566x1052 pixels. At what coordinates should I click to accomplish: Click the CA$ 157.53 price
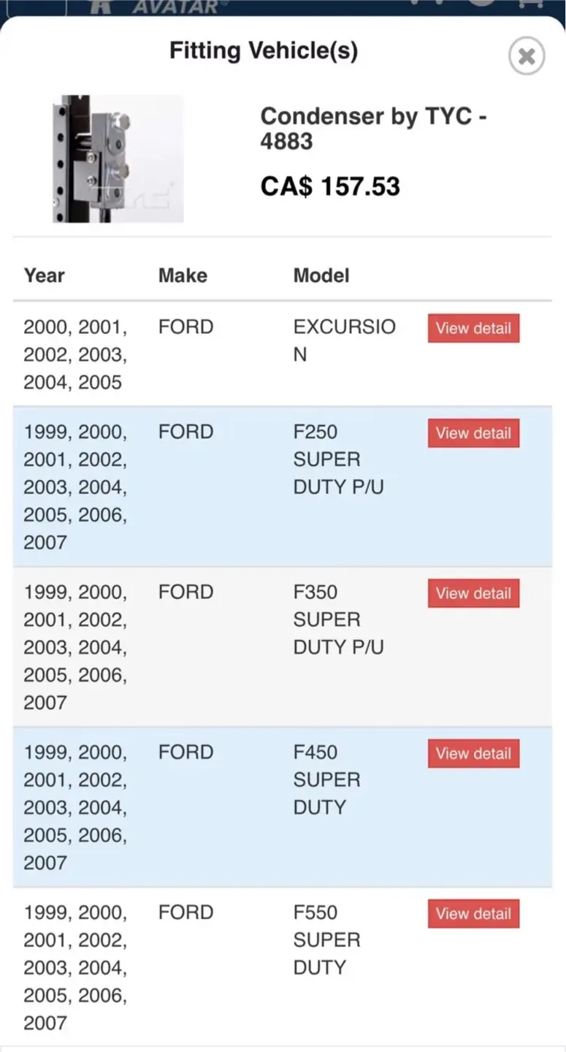330,186
